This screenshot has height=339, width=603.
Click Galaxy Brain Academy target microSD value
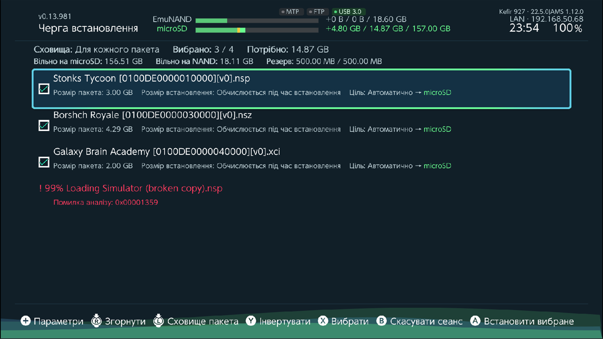pos(437,166)
